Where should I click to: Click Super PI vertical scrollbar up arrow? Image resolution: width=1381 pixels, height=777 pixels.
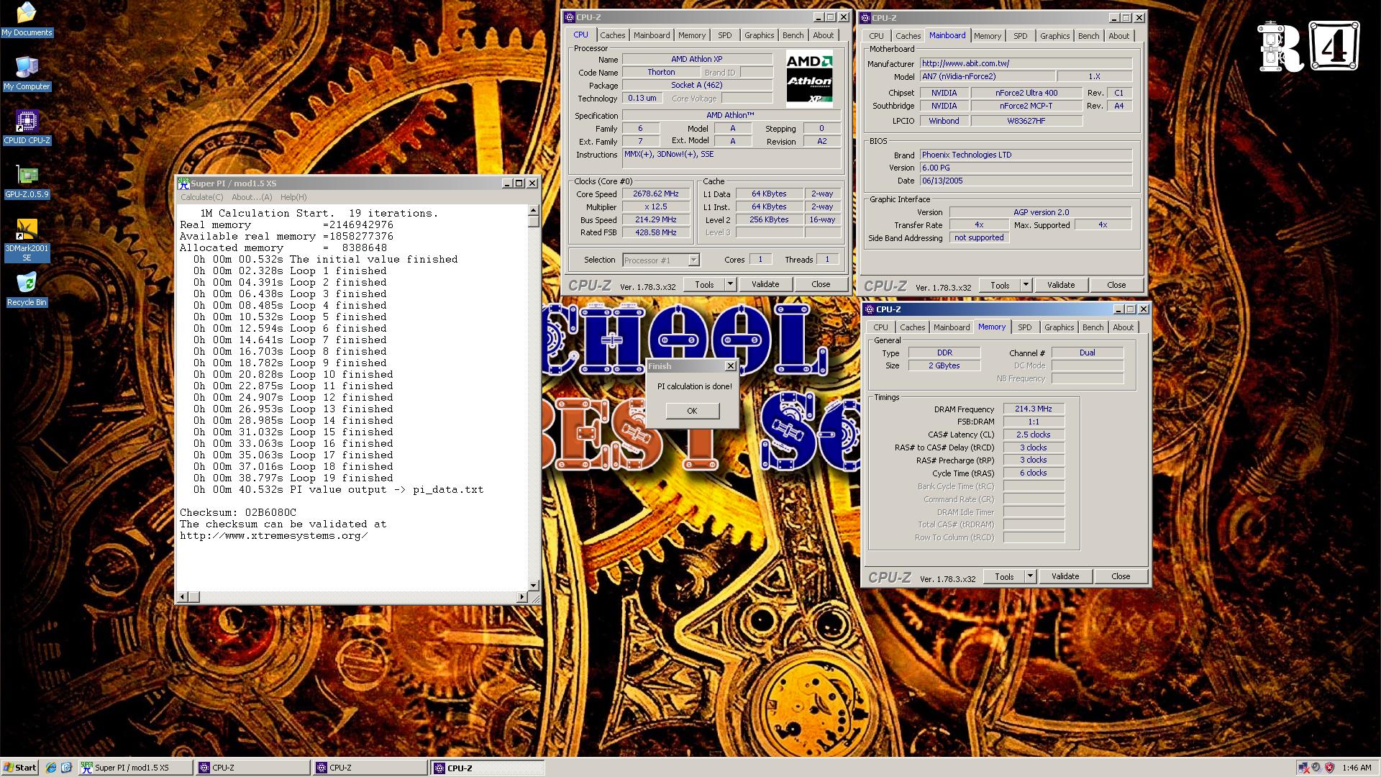533,210
